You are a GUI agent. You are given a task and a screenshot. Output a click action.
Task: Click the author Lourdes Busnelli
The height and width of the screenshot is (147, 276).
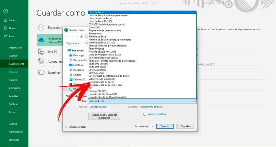pyautogui.click(x=98, y=107)
